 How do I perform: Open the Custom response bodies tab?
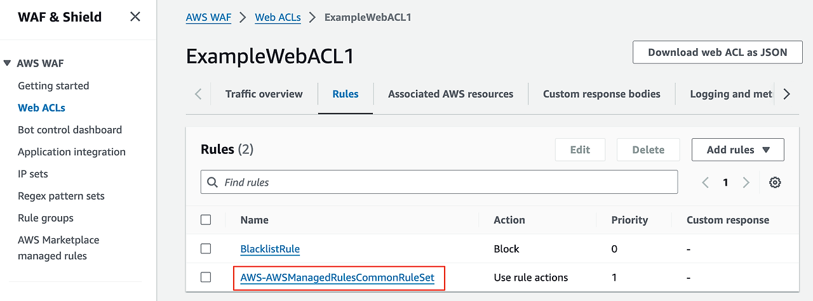click(x=601, y=94)
